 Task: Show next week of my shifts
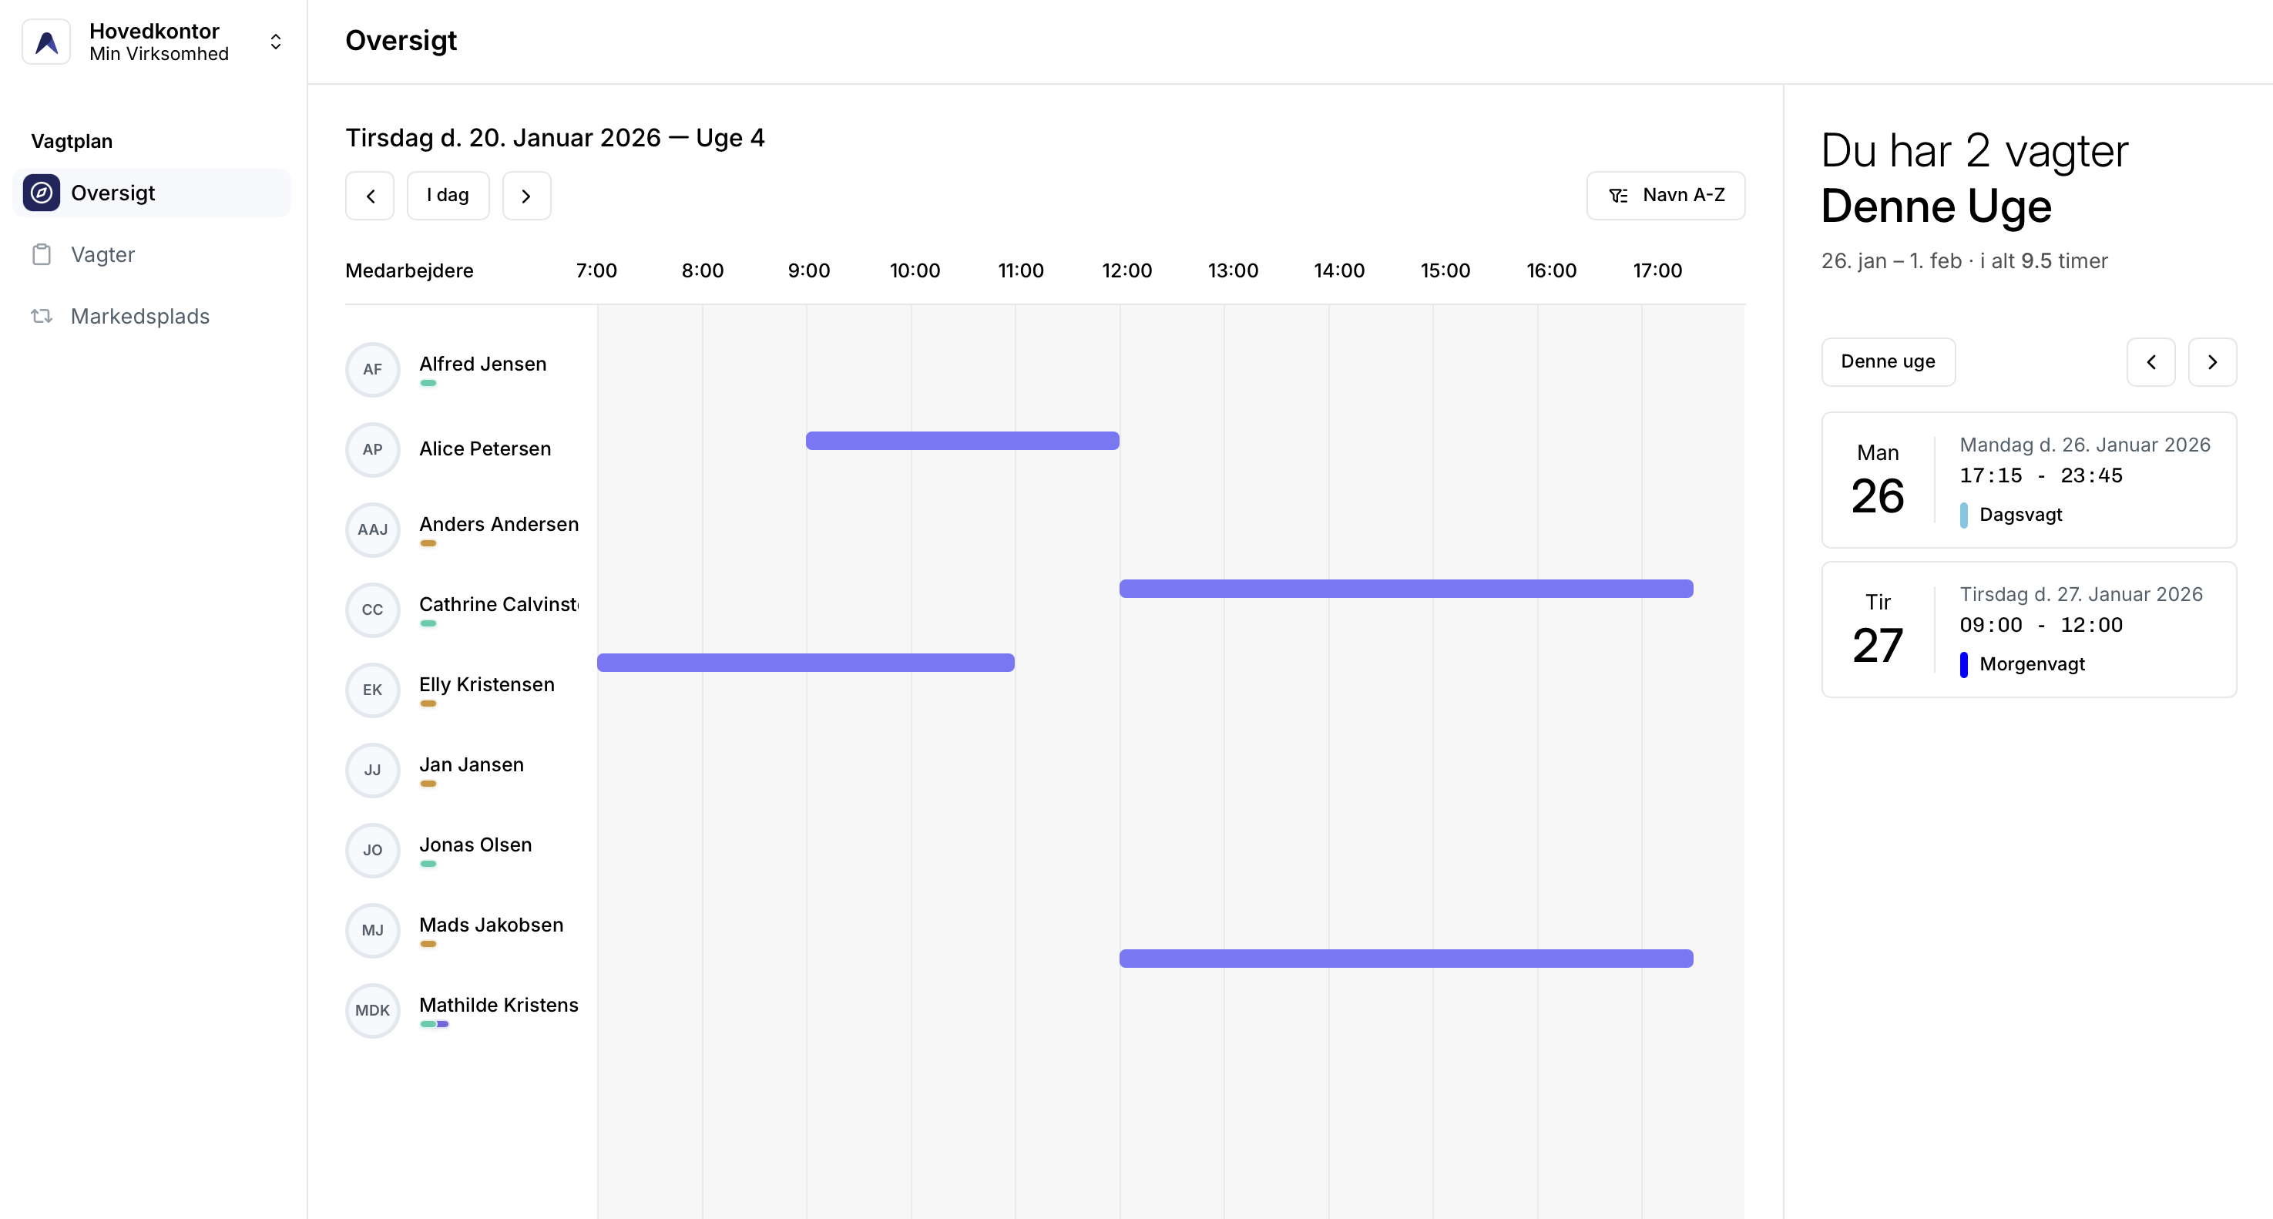(2211, 361)
